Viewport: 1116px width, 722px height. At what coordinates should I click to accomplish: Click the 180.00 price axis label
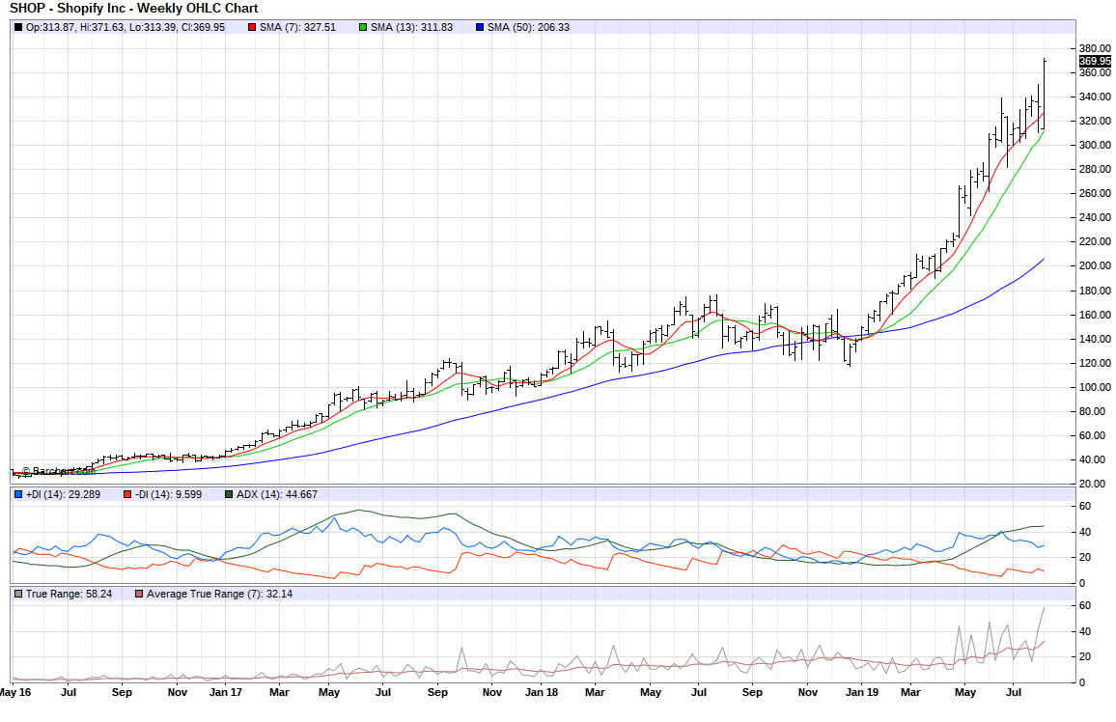(x=1095, y=291)
